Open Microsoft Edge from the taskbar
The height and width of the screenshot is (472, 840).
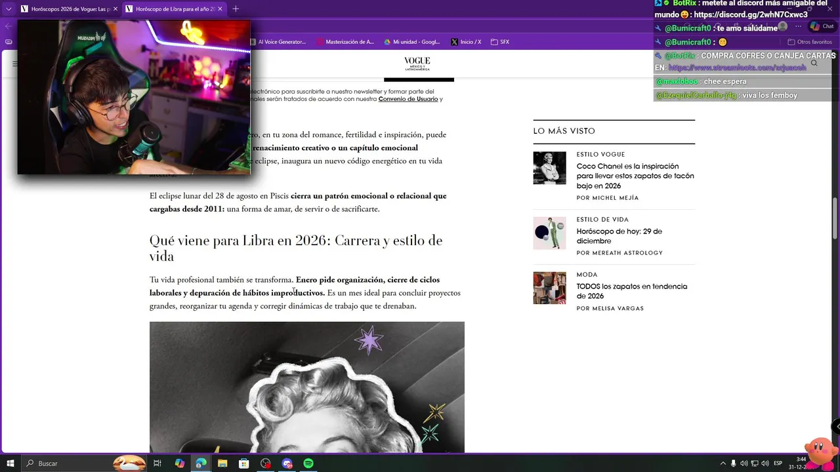coord(201,463)
